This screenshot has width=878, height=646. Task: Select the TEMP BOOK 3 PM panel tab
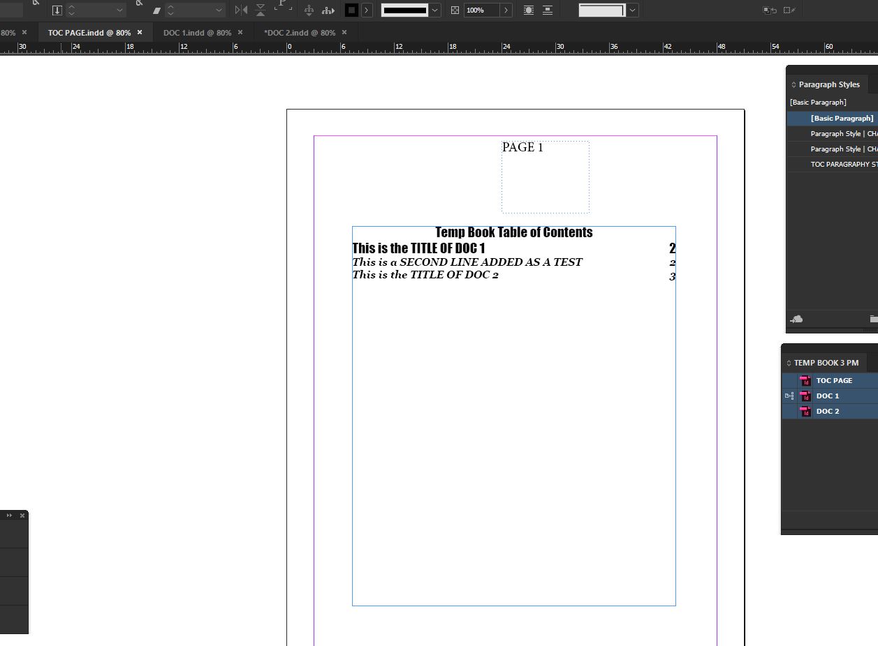point(826,363)
